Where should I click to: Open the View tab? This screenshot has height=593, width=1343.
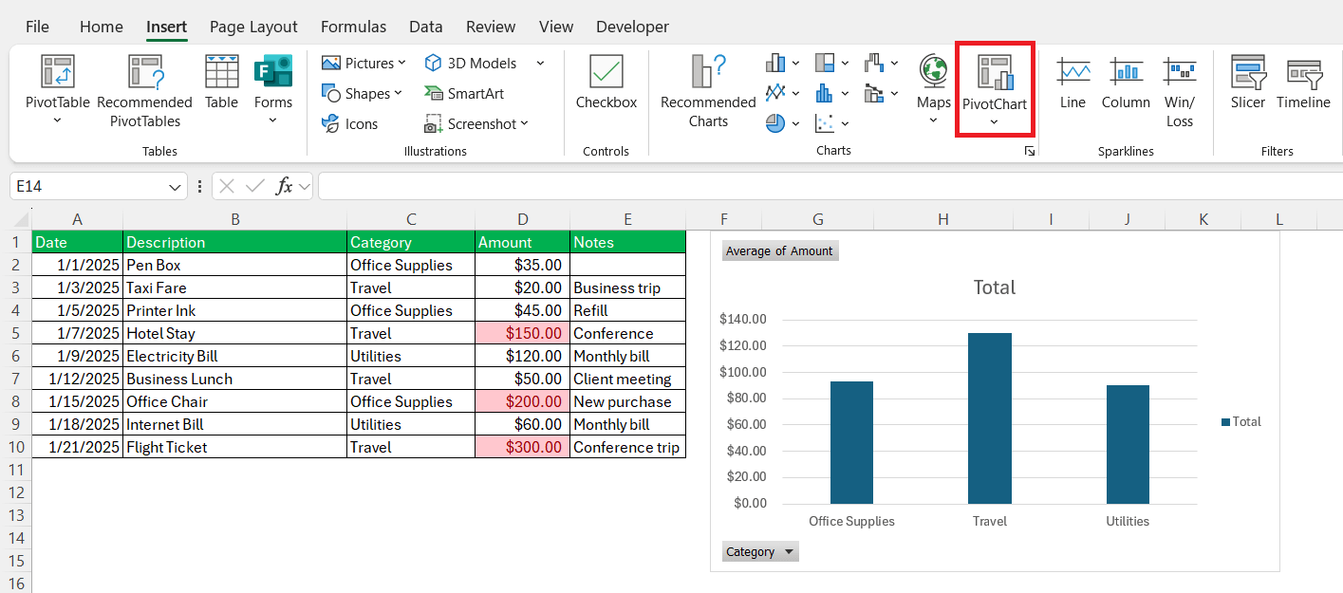(556, 27)
